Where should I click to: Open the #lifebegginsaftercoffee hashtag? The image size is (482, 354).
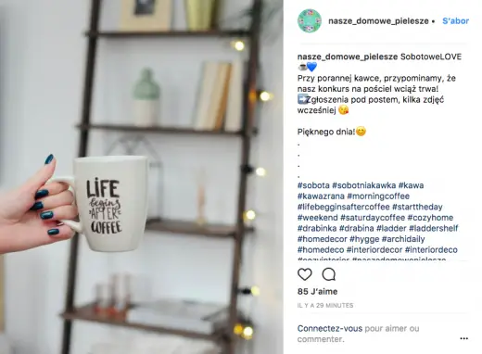[x=343, y=207]
